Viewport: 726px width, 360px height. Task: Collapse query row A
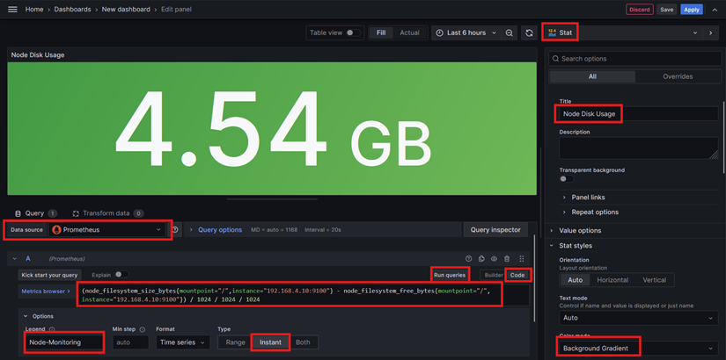click(14, 259)
